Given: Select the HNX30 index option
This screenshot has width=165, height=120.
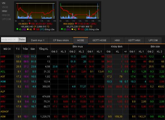Looking at the screenshot, I should pyautogui.click(x=6, y=15).
